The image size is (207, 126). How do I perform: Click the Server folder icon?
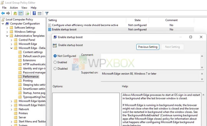tap(16, 117)
